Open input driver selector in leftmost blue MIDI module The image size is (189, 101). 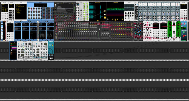pos(18,24)
